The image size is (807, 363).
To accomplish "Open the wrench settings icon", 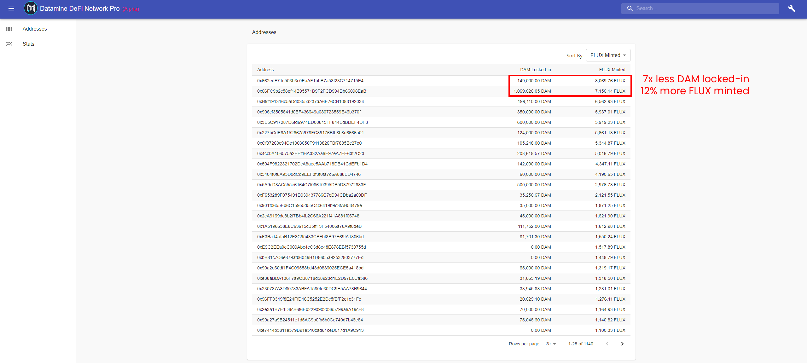I will pyautogui.click(x=792, y=9).
